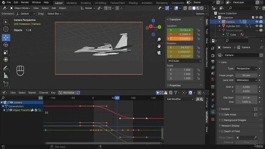265x149 pixels.
Task: Open Add Modifier dropdown
Action: [180, 99]
